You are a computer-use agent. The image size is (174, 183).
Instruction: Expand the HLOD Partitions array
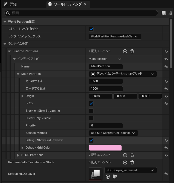pyautogui.click(x=18, y=155)
